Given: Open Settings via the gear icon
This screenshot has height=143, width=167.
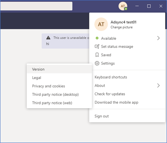Looking at the screenshot, I should 97,63.
